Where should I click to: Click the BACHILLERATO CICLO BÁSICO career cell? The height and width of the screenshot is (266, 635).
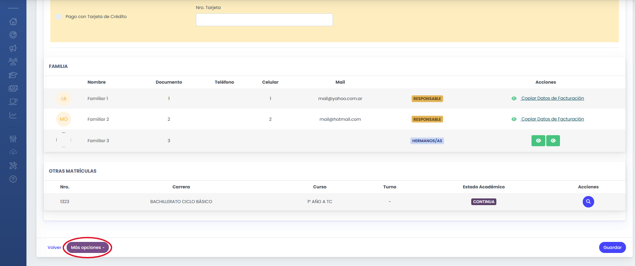[x=181, y=202]
